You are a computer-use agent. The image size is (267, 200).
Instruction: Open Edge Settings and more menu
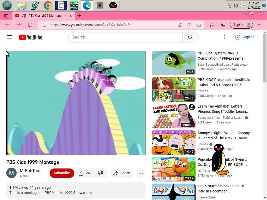[x=260, y=25]
